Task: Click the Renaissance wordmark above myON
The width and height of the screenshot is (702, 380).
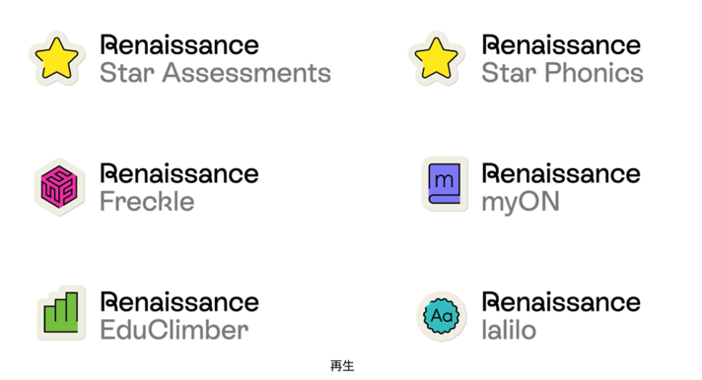Action: 561,173
